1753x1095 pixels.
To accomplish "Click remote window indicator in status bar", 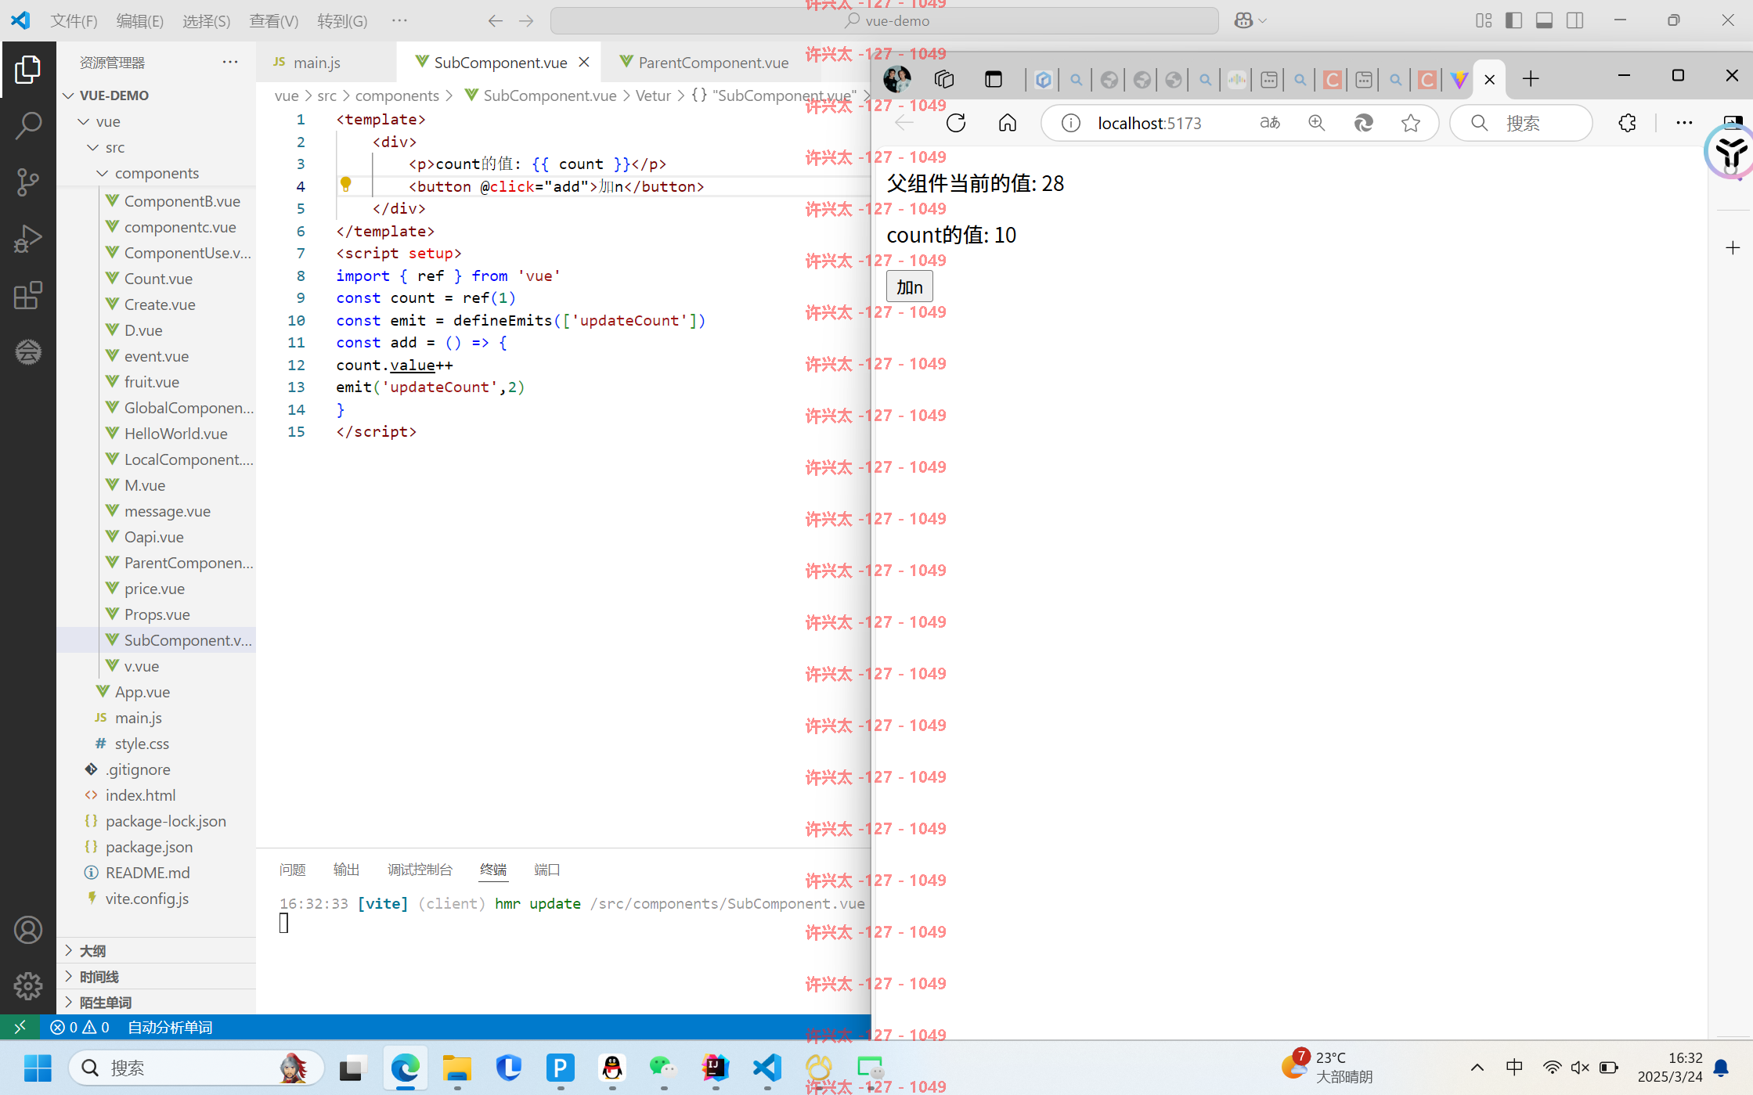I will pos(20,1027).
